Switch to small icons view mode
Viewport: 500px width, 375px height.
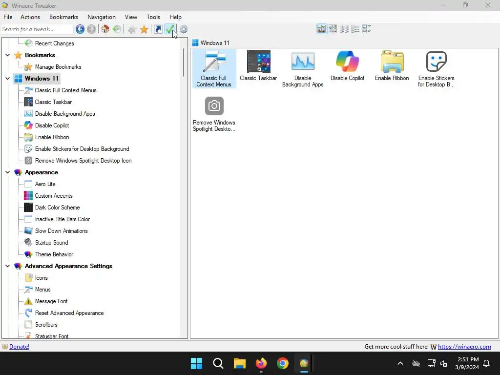344,29
